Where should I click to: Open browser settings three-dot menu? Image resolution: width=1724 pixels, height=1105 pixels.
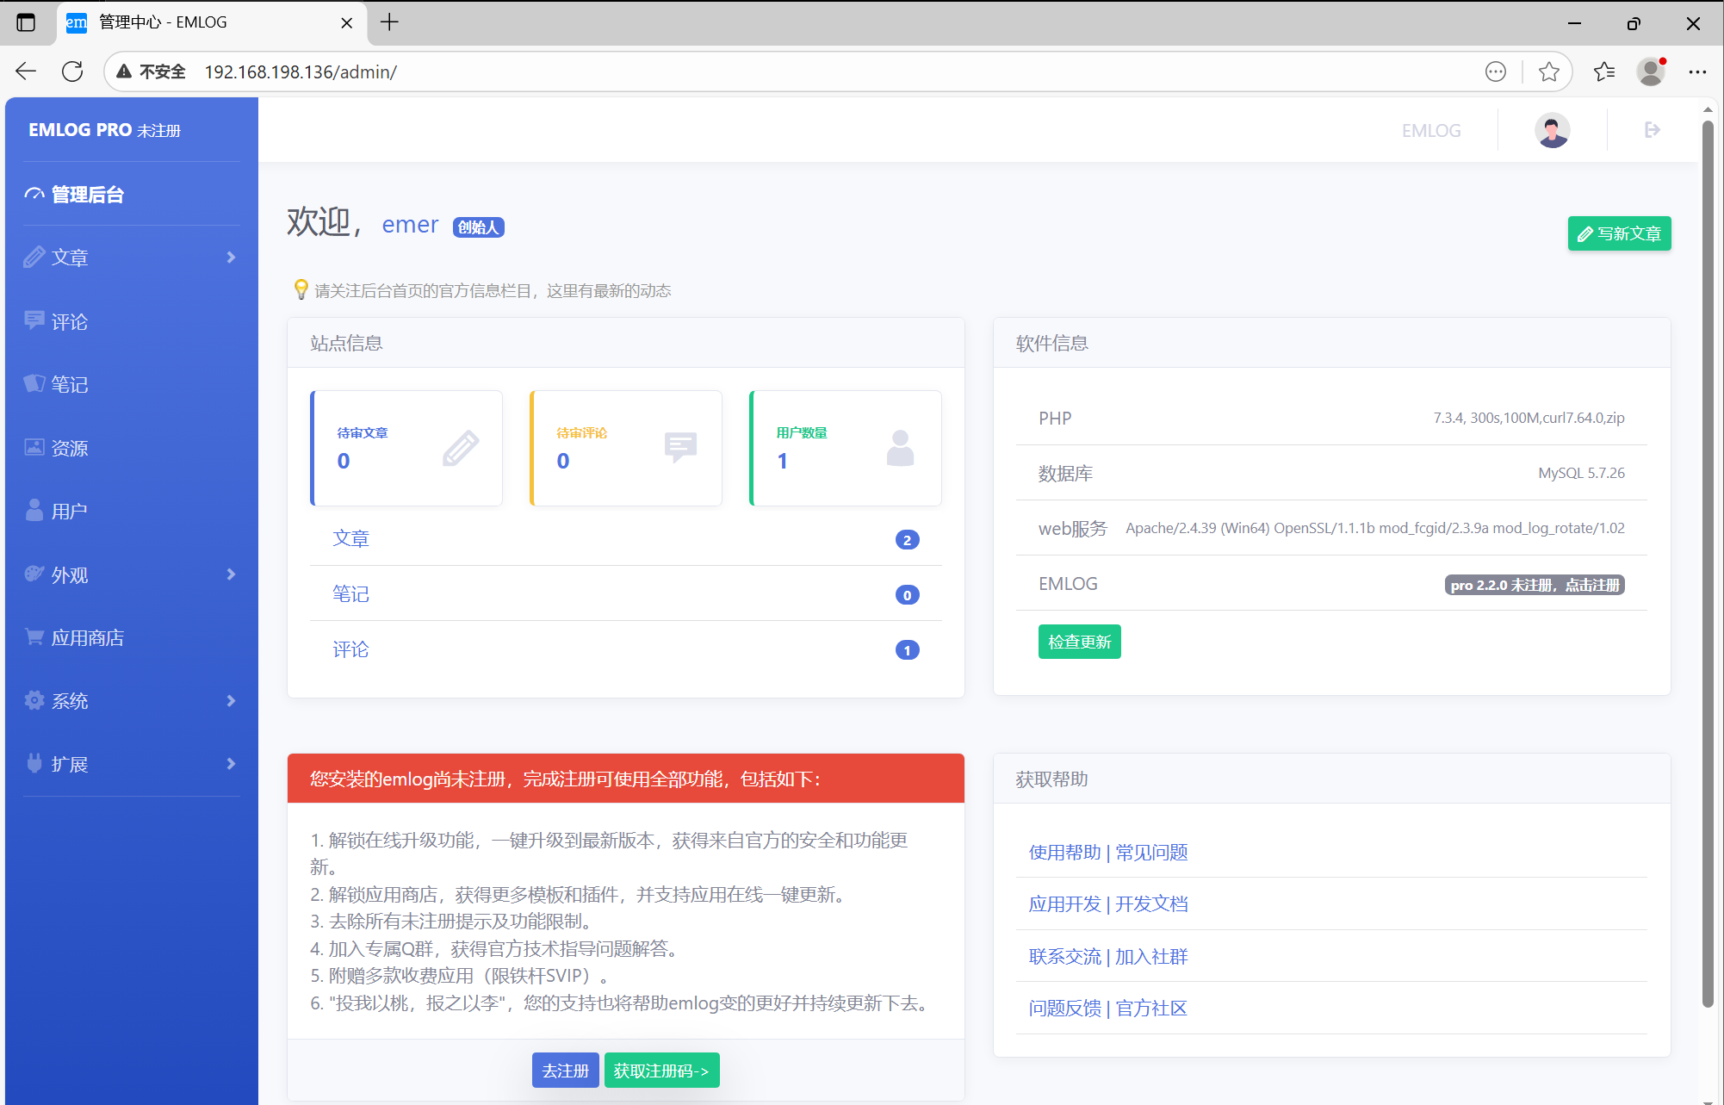coord(1697,71)
